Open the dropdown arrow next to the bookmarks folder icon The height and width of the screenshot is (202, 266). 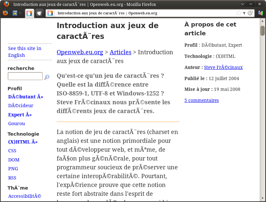[x=20, y=13]
